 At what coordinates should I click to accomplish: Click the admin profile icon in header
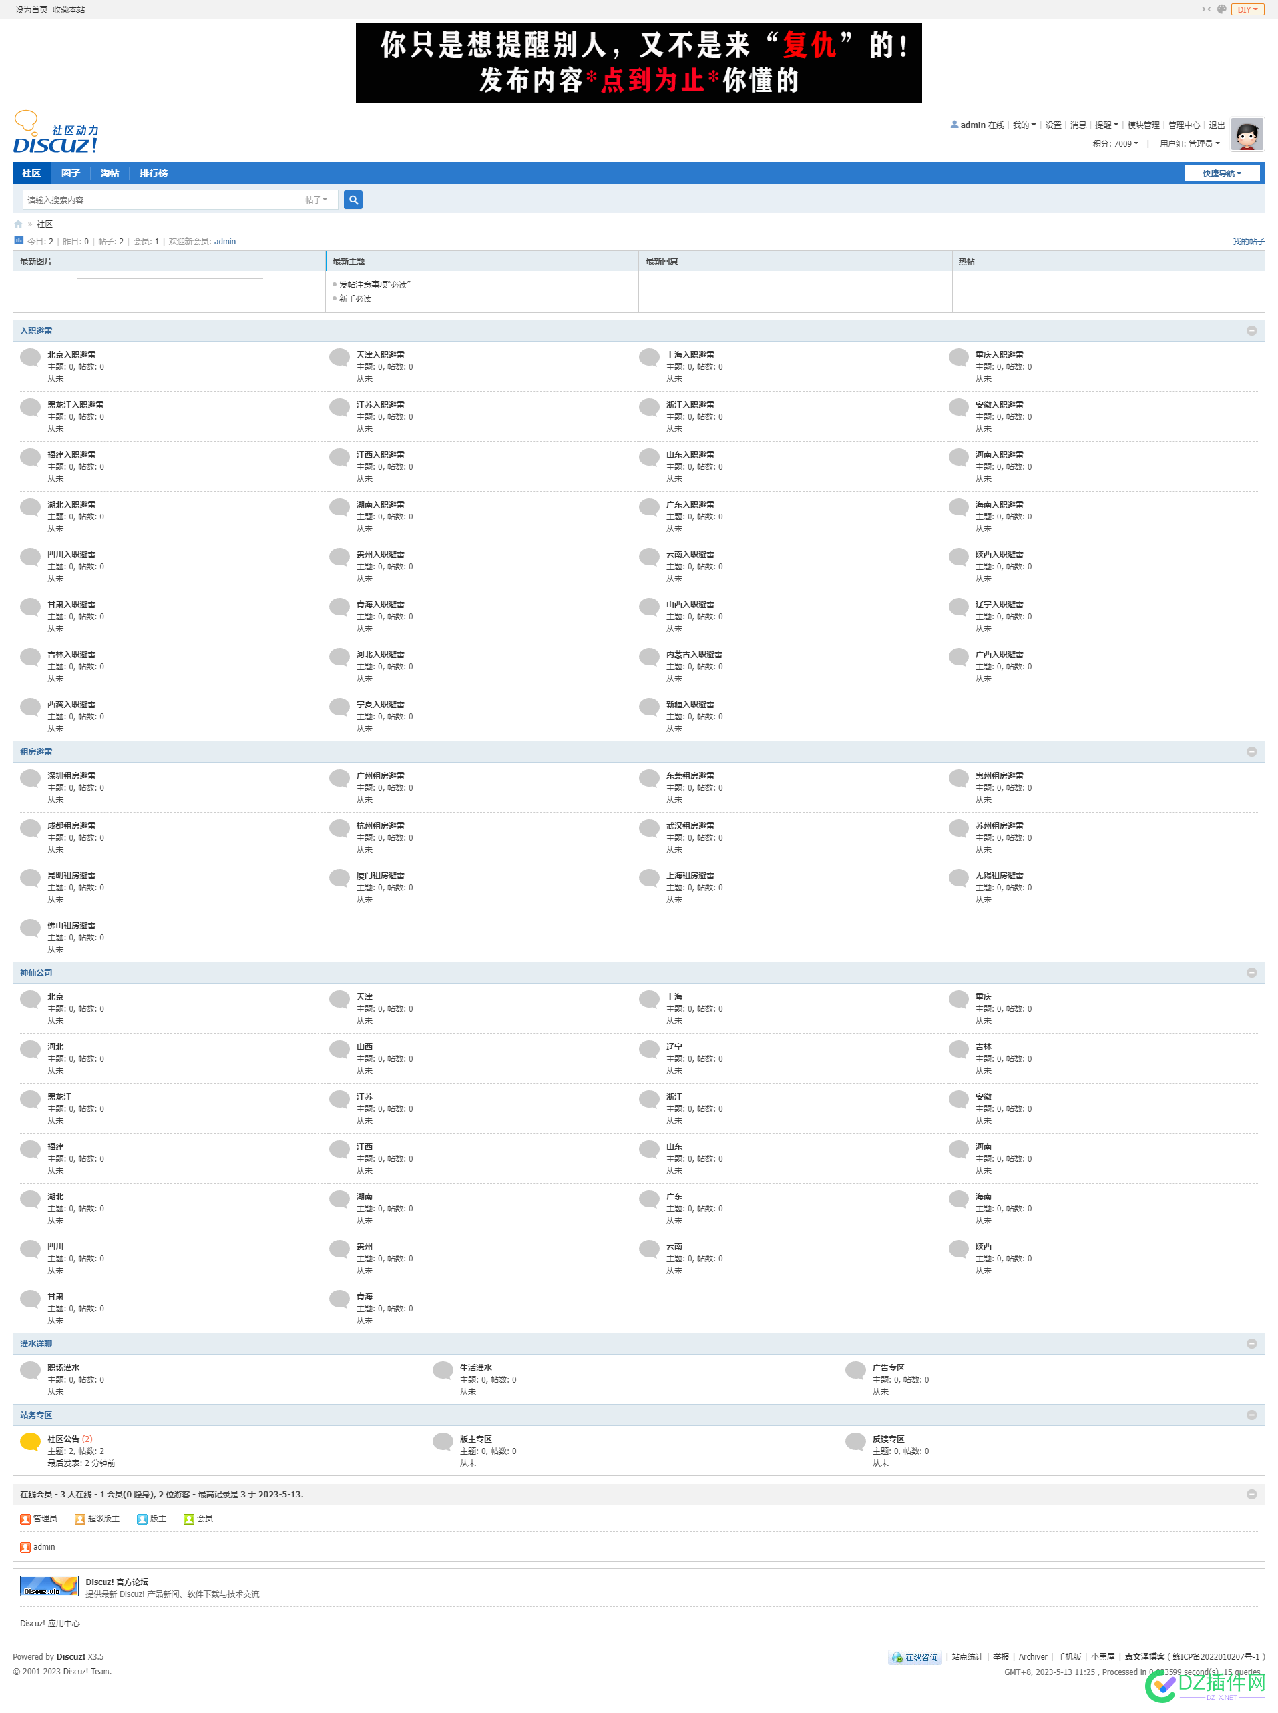[954, 124]
